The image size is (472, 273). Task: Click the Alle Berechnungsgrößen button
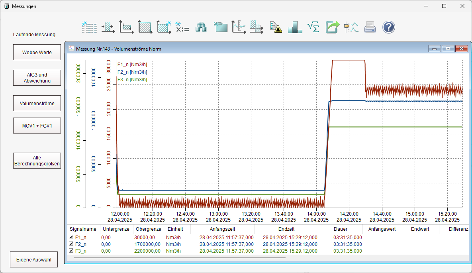point(37,161)
